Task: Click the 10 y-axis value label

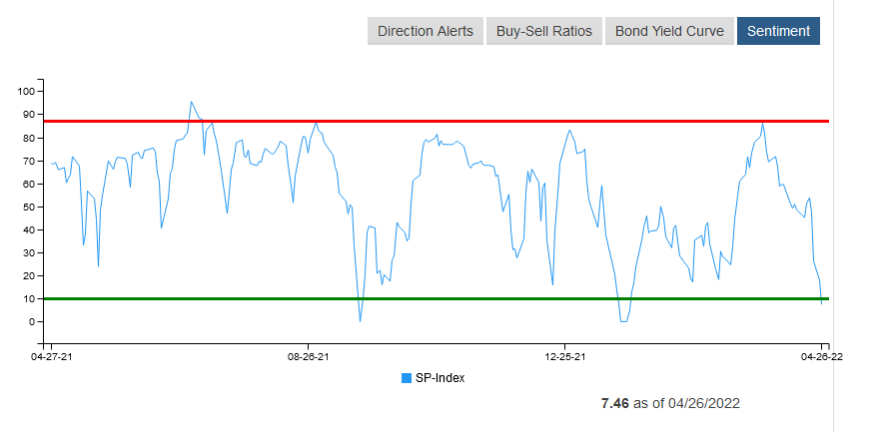Action: tap(30, 298)
